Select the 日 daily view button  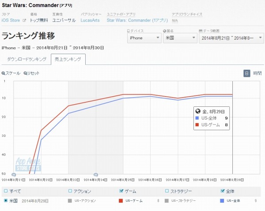[x=247, y=73]
